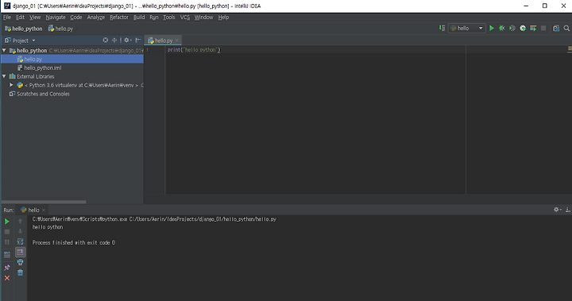Expand the Python 3.6 virtualenv node
Screen dimensions: 572x301
[11, 85]
